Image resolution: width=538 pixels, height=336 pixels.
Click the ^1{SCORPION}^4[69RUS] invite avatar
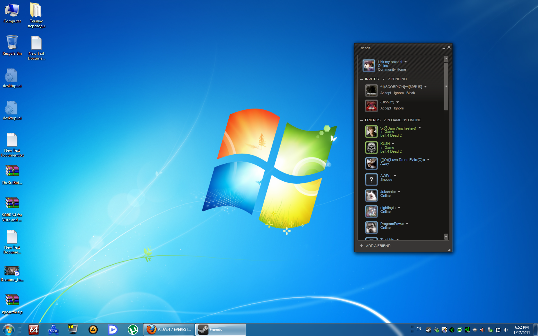point(371,91)
